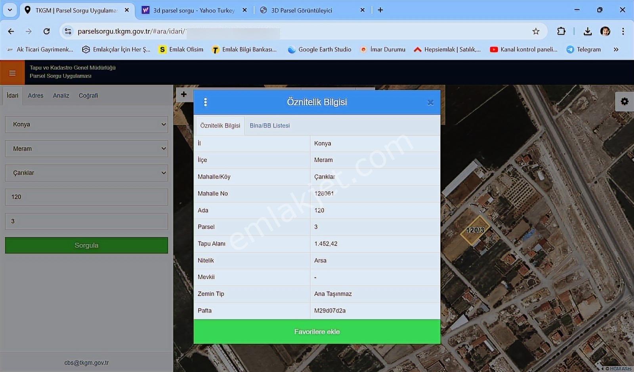
Task: Open Hepsiemlak bookmark
Action: (x=447, y=49)
